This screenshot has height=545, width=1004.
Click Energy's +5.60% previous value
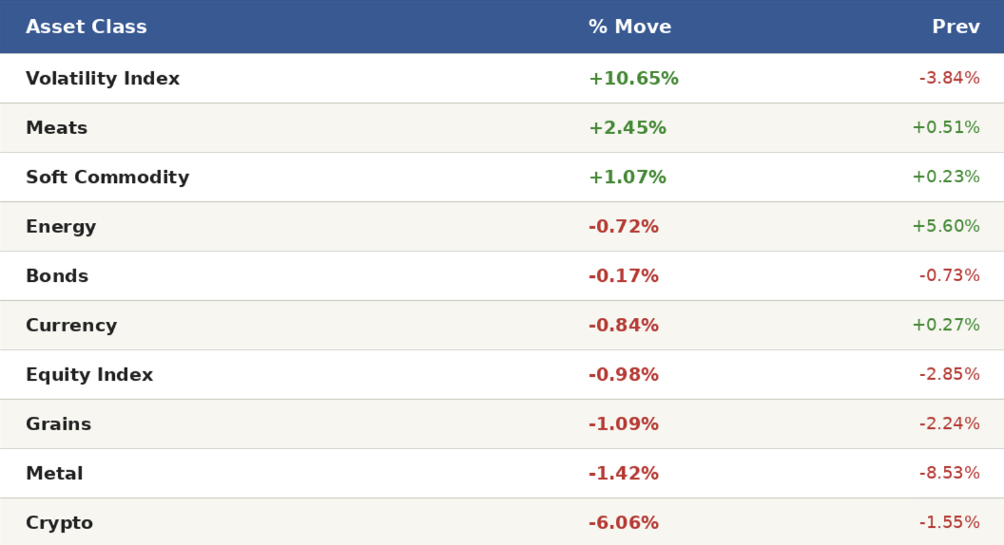[x=945, y=226]
